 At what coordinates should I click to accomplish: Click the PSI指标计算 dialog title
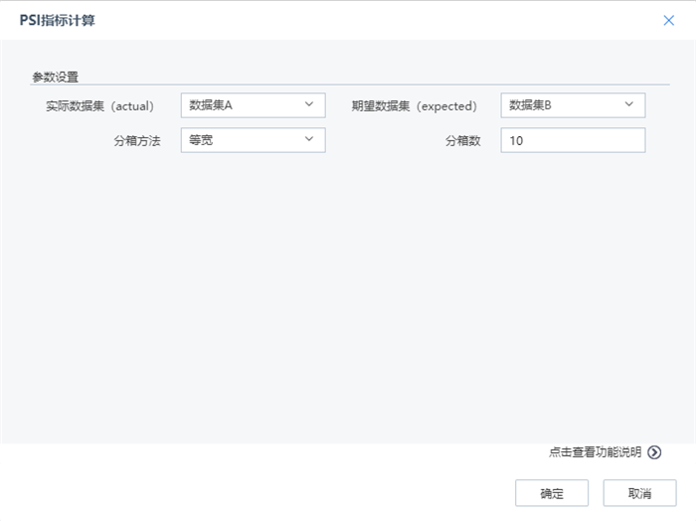[58, 21]
